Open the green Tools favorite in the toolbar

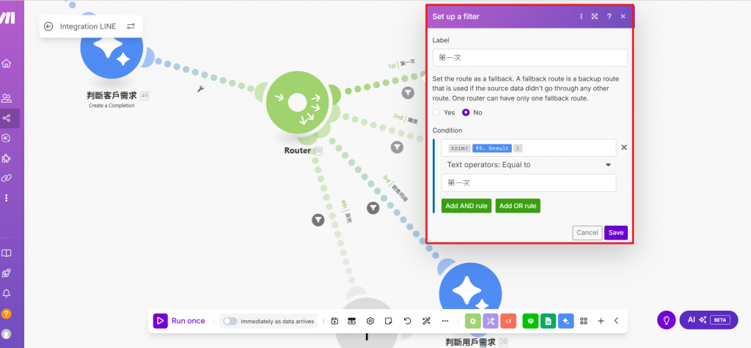[x=473, y=321]
